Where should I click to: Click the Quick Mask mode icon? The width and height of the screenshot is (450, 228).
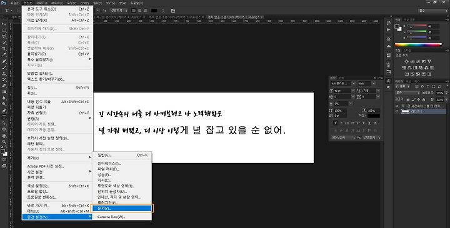tap(4, 160)
